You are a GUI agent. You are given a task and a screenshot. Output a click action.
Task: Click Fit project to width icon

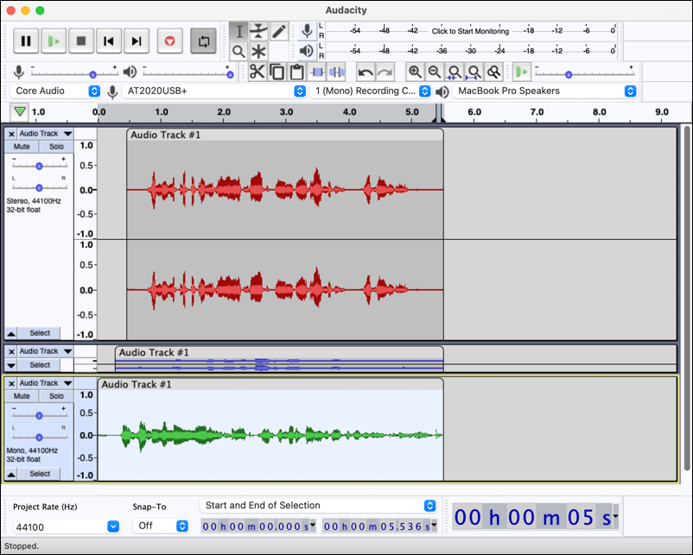coord(474,72)
